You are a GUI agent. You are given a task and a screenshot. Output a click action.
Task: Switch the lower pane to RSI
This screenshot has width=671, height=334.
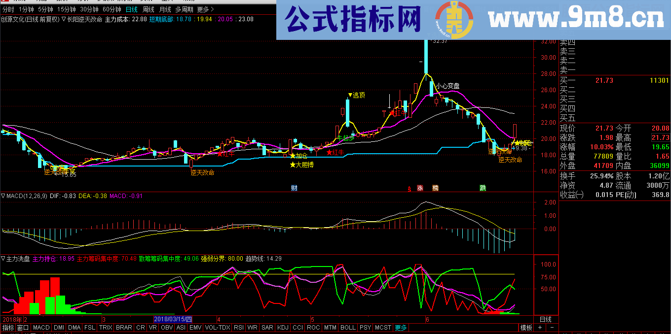[238, 327]
